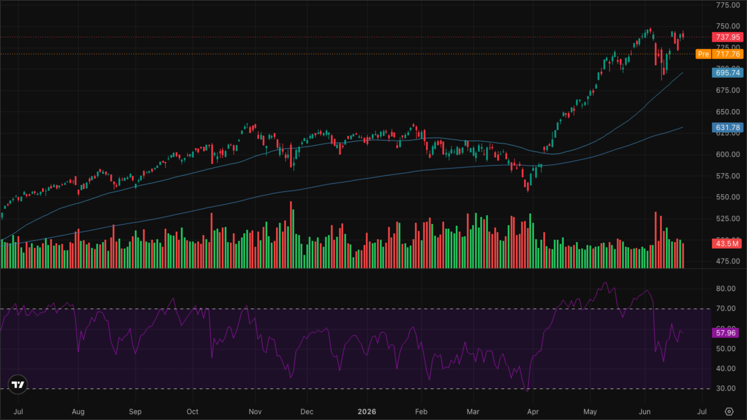Select the 737.95 last price label

pyautogui.click(x=728, y=37)
